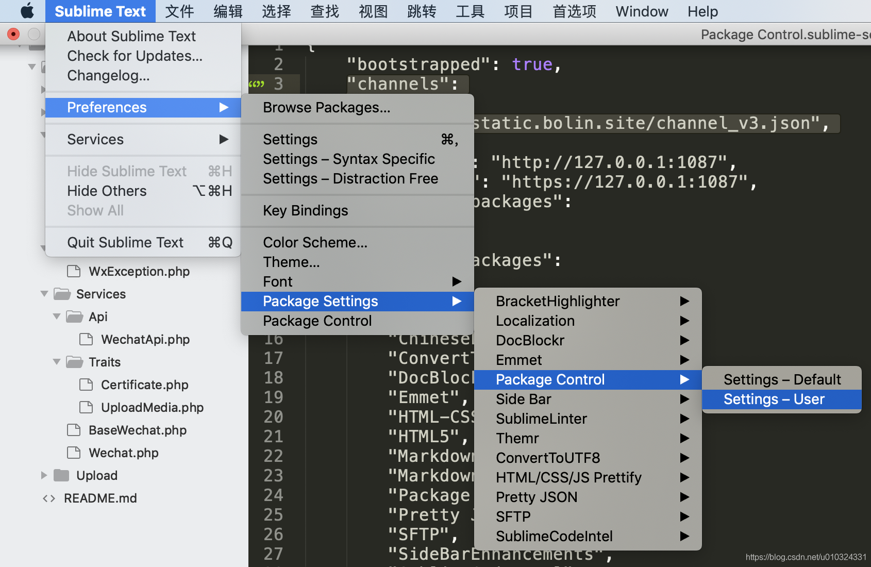Expand the Localization package submenu arrow
Image resolution: width=871 pixels, height=567 pixels.
point(684,321)
